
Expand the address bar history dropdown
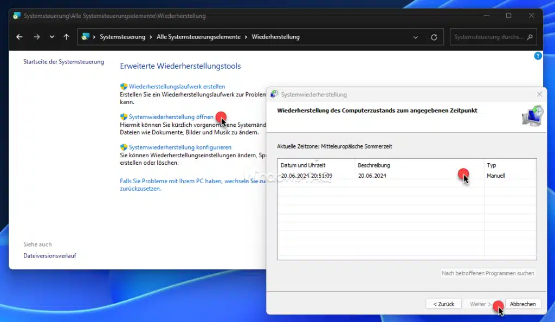(x=416, y=37)
